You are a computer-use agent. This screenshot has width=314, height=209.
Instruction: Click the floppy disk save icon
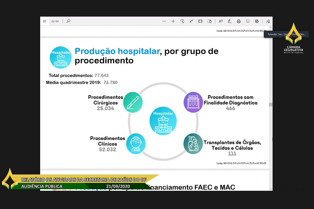[x=248, y=21]
